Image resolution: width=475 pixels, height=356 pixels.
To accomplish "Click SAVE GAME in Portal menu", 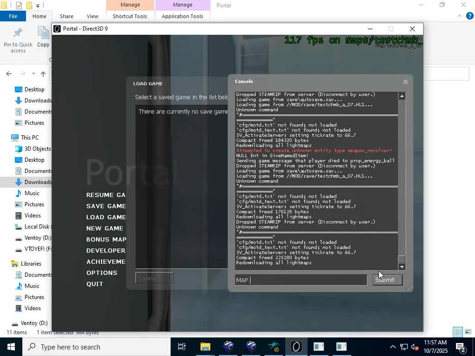I will pyautogui.click(x=106, y=206).
